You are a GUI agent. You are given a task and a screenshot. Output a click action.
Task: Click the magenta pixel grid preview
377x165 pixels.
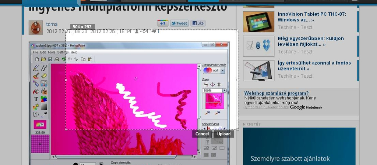point(40,144)
